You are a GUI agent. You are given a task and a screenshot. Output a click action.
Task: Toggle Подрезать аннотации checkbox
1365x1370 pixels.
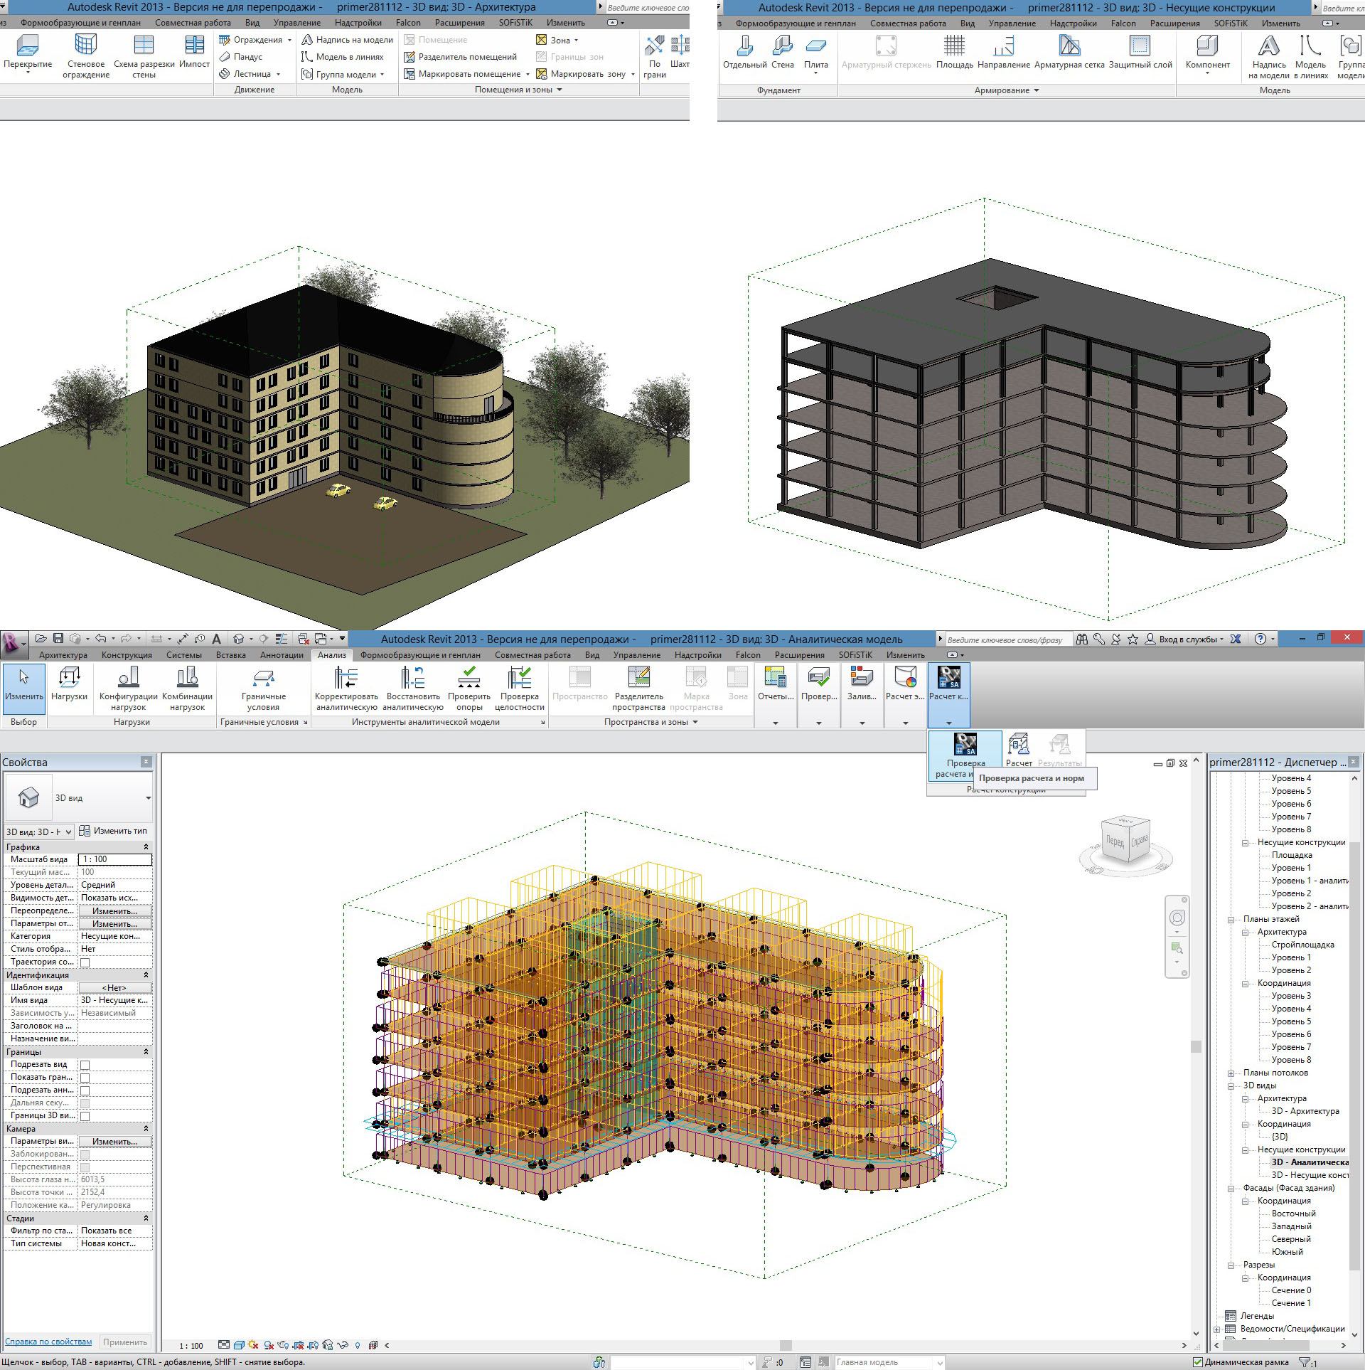[x=85, y=1090]
